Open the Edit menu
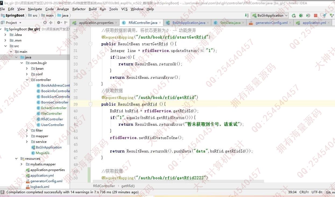 11,9
